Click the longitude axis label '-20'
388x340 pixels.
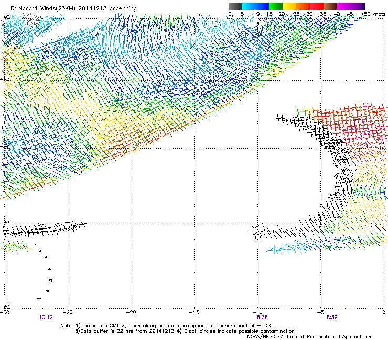(x=131, y=312)
